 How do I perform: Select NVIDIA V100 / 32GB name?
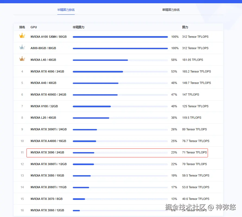pyautogui.click(x=44, y=106)
